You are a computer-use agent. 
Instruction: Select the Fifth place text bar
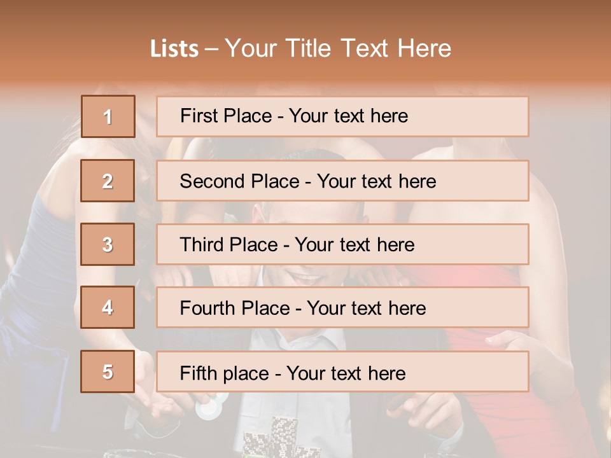tap(342, 372)
